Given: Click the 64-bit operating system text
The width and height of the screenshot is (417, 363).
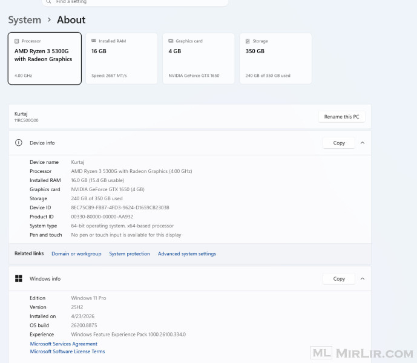Looking at the screenshot, I should click(122, 226).
